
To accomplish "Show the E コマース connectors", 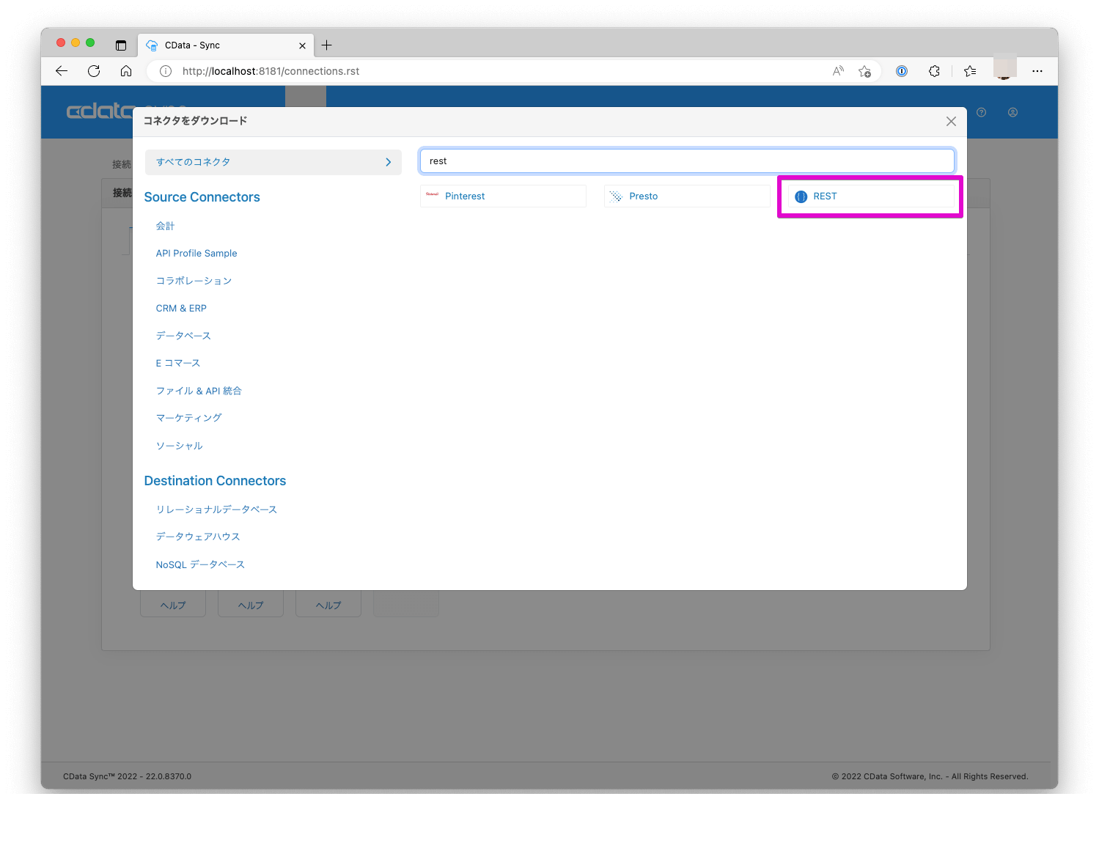I will pyautogui.click(x=178, y=363).
